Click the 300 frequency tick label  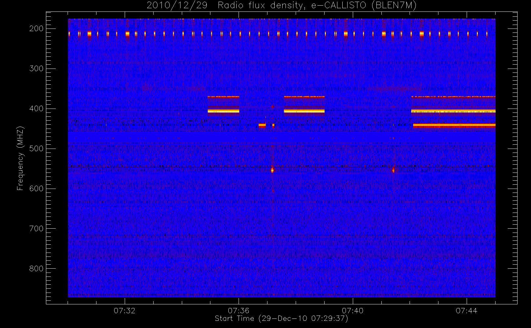36,69
